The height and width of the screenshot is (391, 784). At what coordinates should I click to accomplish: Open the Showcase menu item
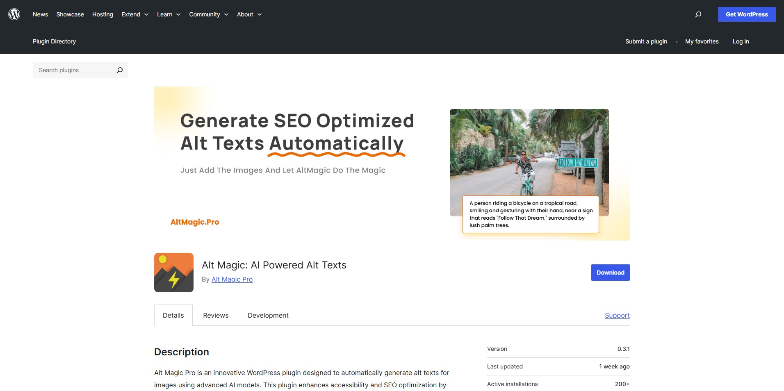(70, 14)
